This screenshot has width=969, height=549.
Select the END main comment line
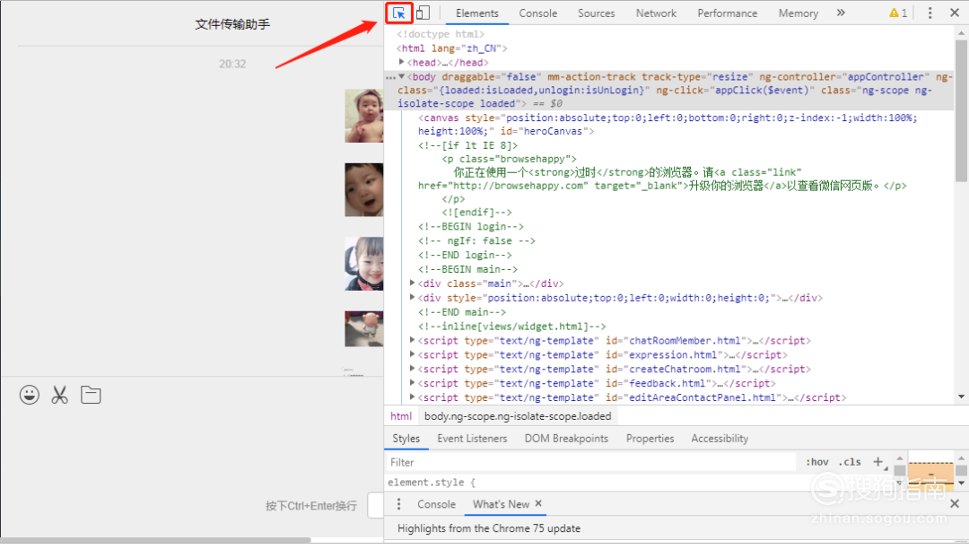click(x=462, y=312)
